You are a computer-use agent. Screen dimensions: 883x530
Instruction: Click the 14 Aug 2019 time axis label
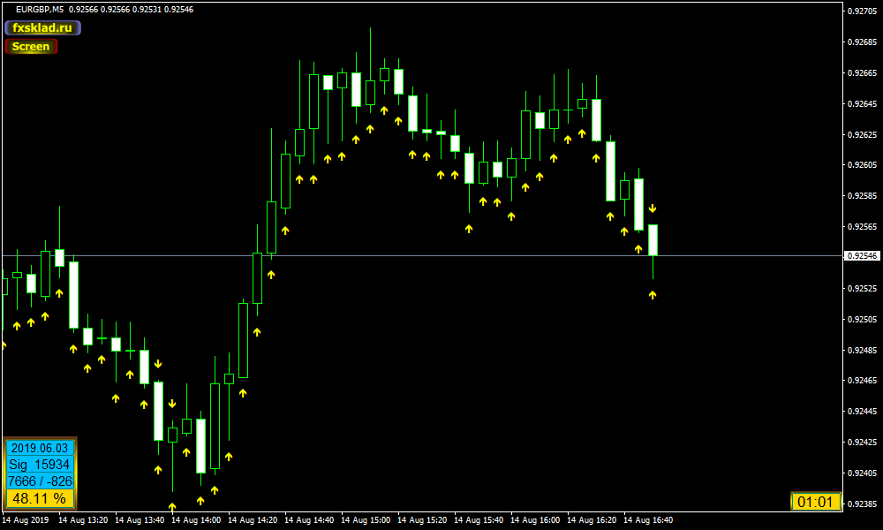pos(26,520)
